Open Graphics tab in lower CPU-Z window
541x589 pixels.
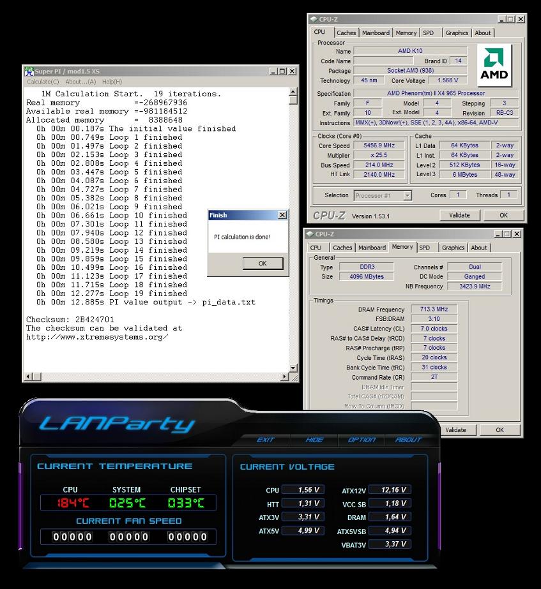point(453,248)
